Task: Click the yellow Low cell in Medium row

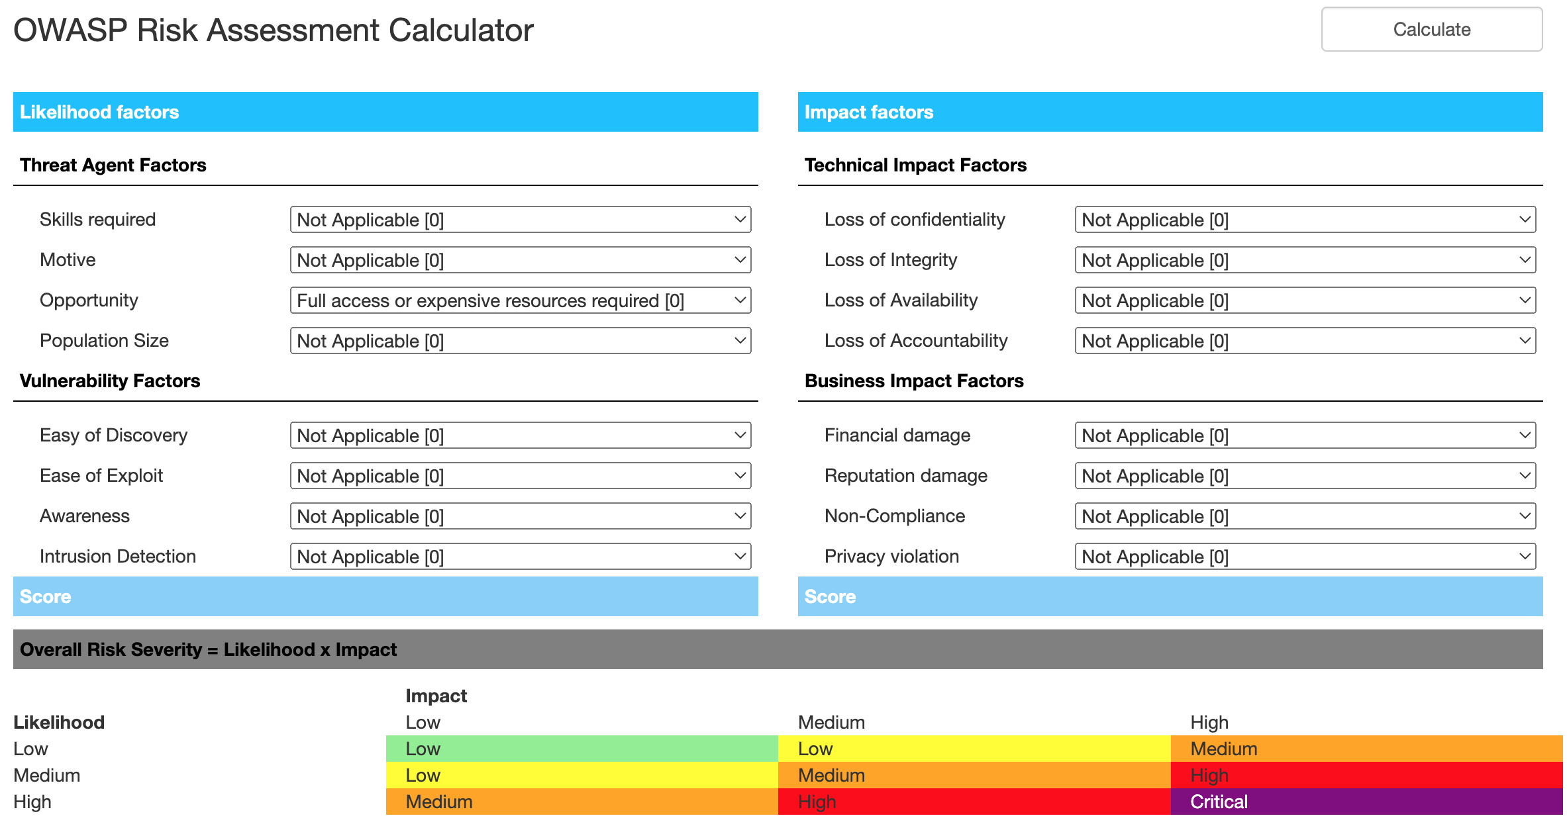Action: point(582,775)
